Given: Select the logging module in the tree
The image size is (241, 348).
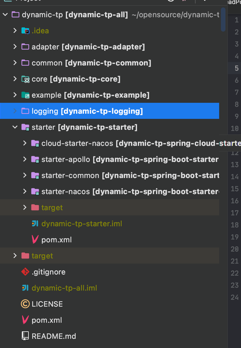Looking at the screenshot, I should click(87, 111).
